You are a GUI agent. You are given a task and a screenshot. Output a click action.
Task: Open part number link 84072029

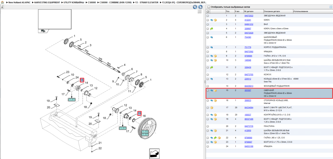click(249, 33)
